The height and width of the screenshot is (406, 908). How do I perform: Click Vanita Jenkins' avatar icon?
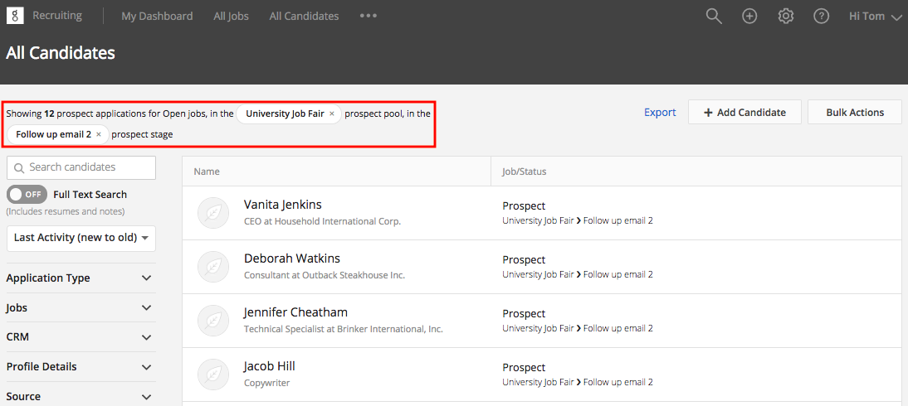[213, 213]
